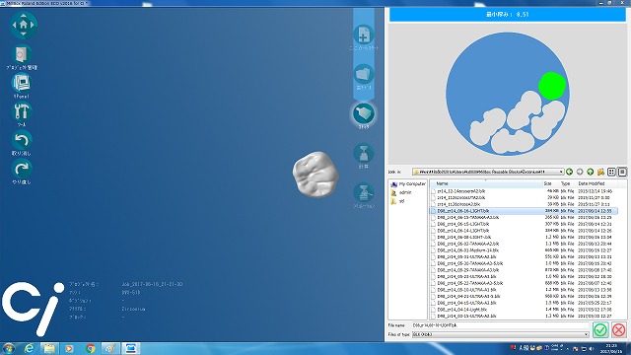
Task: Select first file row sized 46 KB
Action: pyautogui.click(x=524, y=191)
